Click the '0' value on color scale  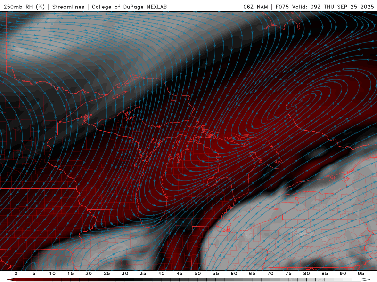coord(16,274)
